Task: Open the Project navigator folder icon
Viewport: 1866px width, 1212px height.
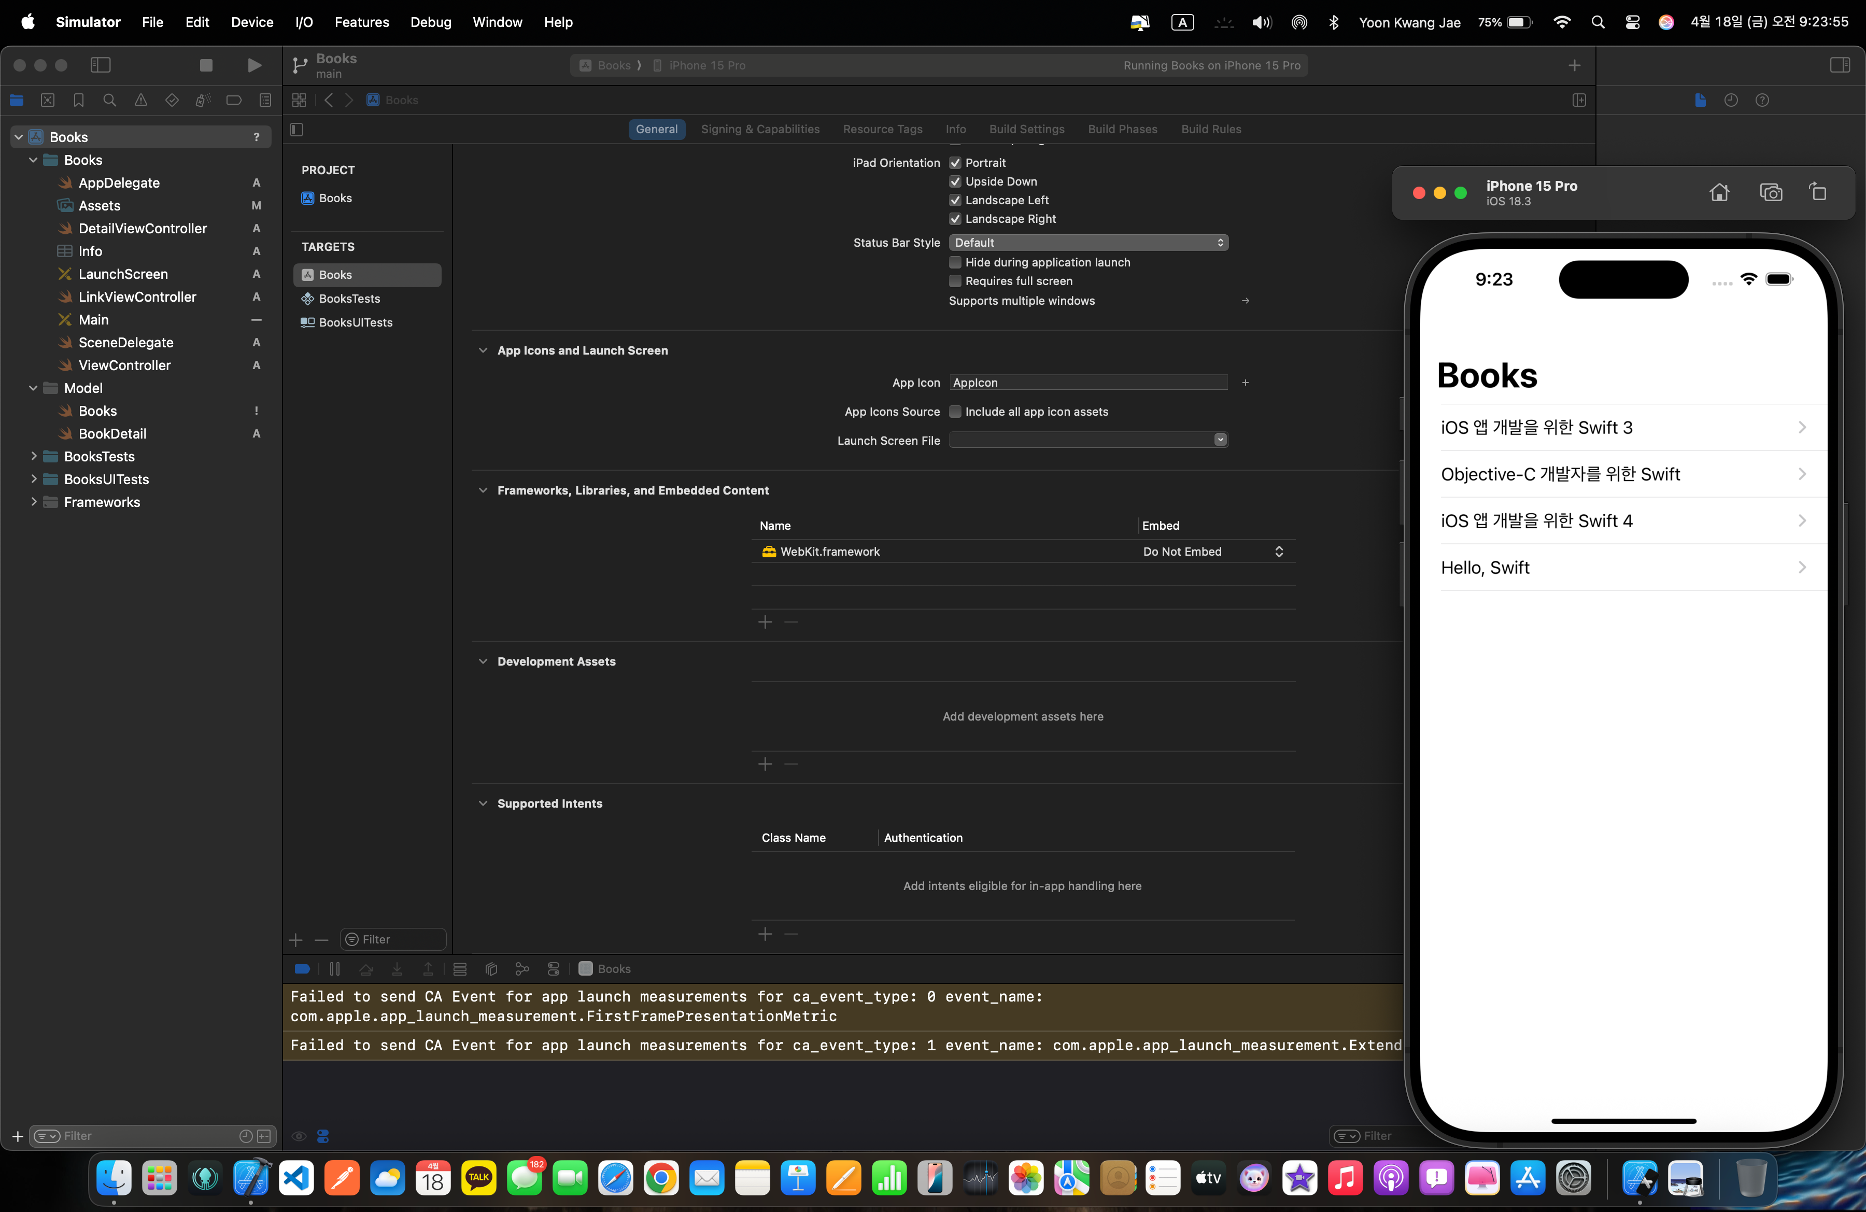Action: tap(17, 101)
